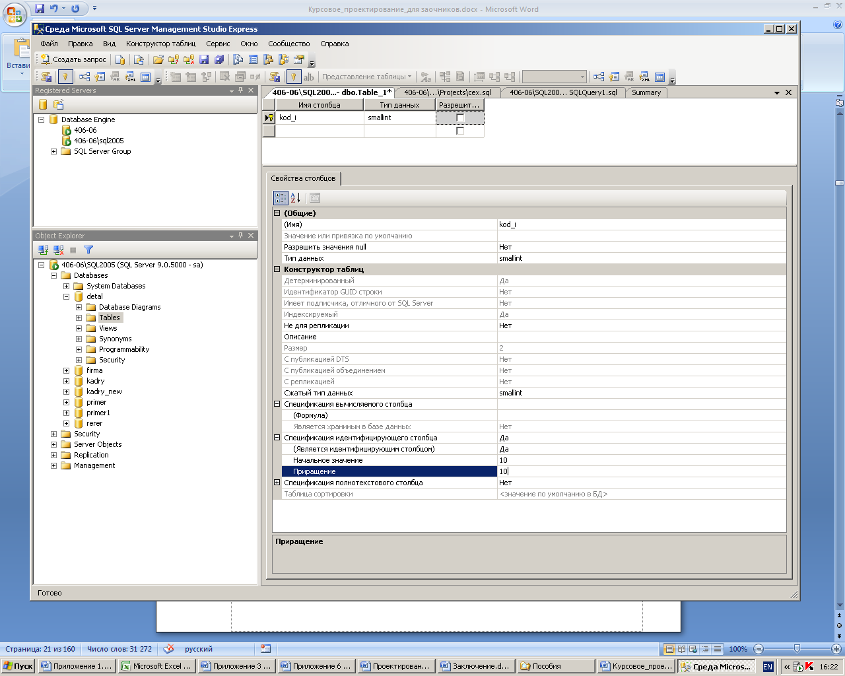The image size is (845, 676).
Task: Click the Word zoom slider handle
Action: click(x=797, y=649)
